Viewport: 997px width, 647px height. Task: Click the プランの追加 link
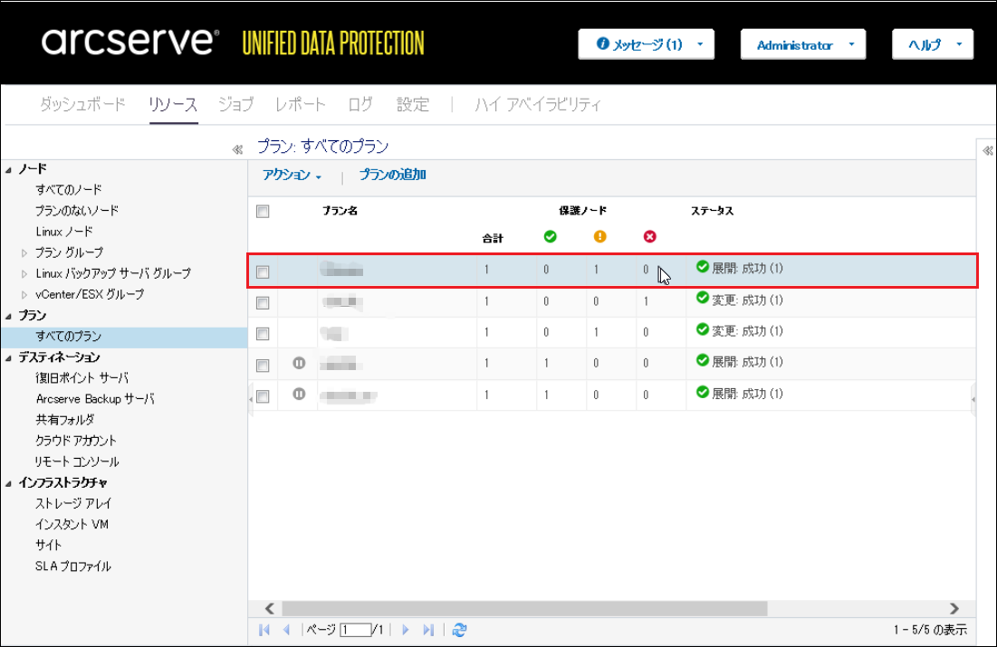392,175
